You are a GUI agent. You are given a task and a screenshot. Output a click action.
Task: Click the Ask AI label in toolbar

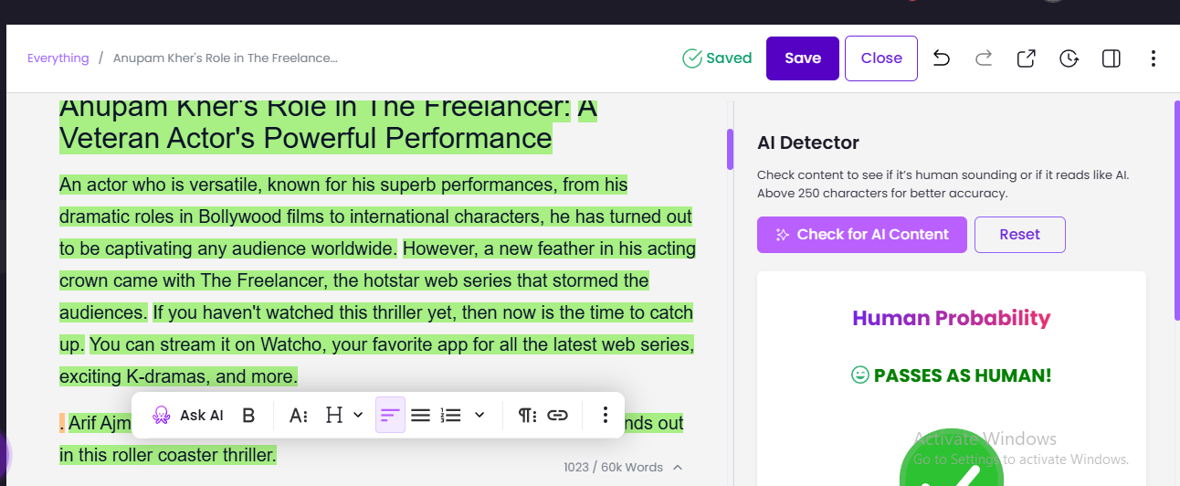click(x=202, y=415)
